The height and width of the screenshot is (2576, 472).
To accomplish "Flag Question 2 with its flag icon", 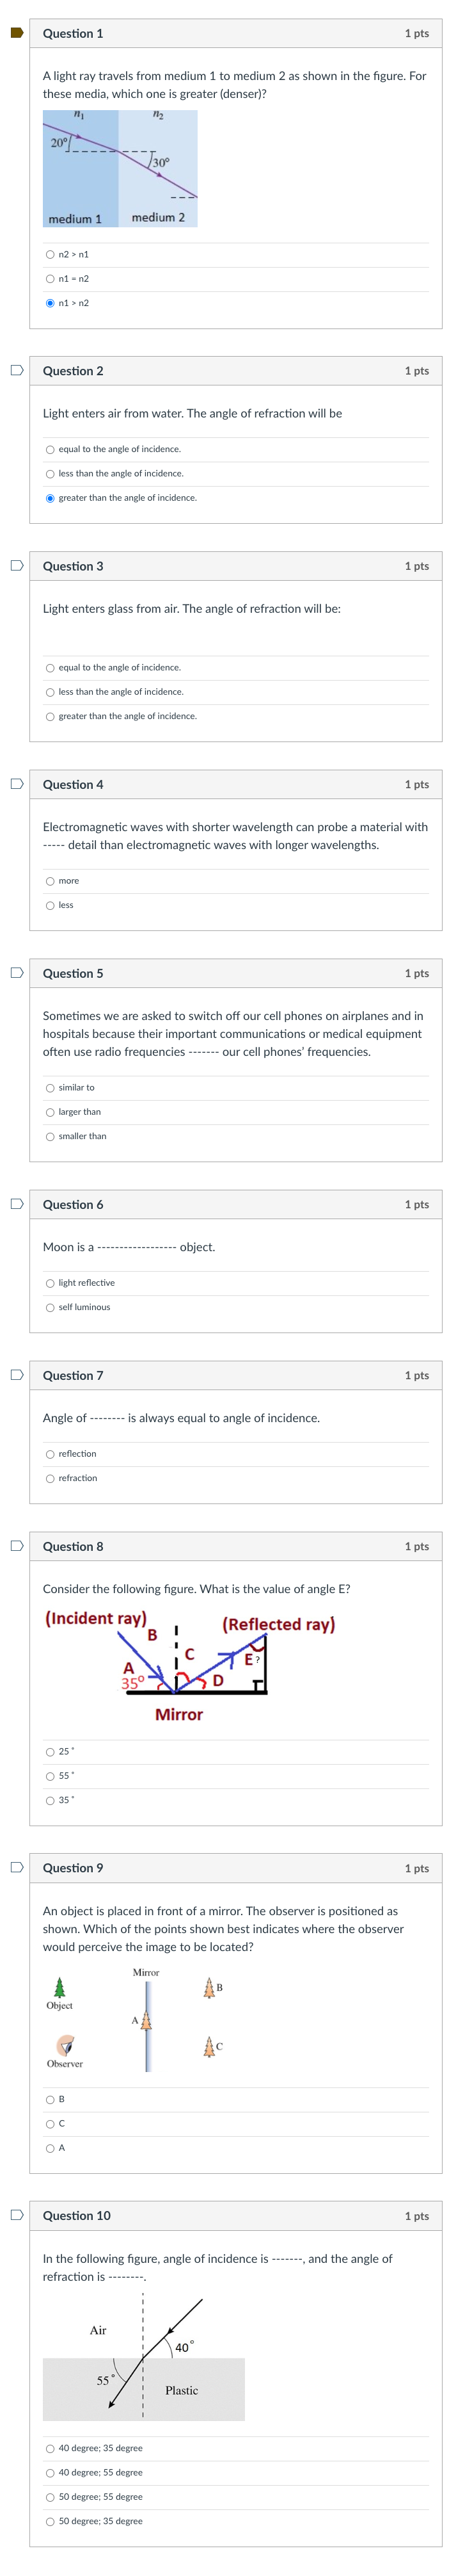I will pos(16,370).
